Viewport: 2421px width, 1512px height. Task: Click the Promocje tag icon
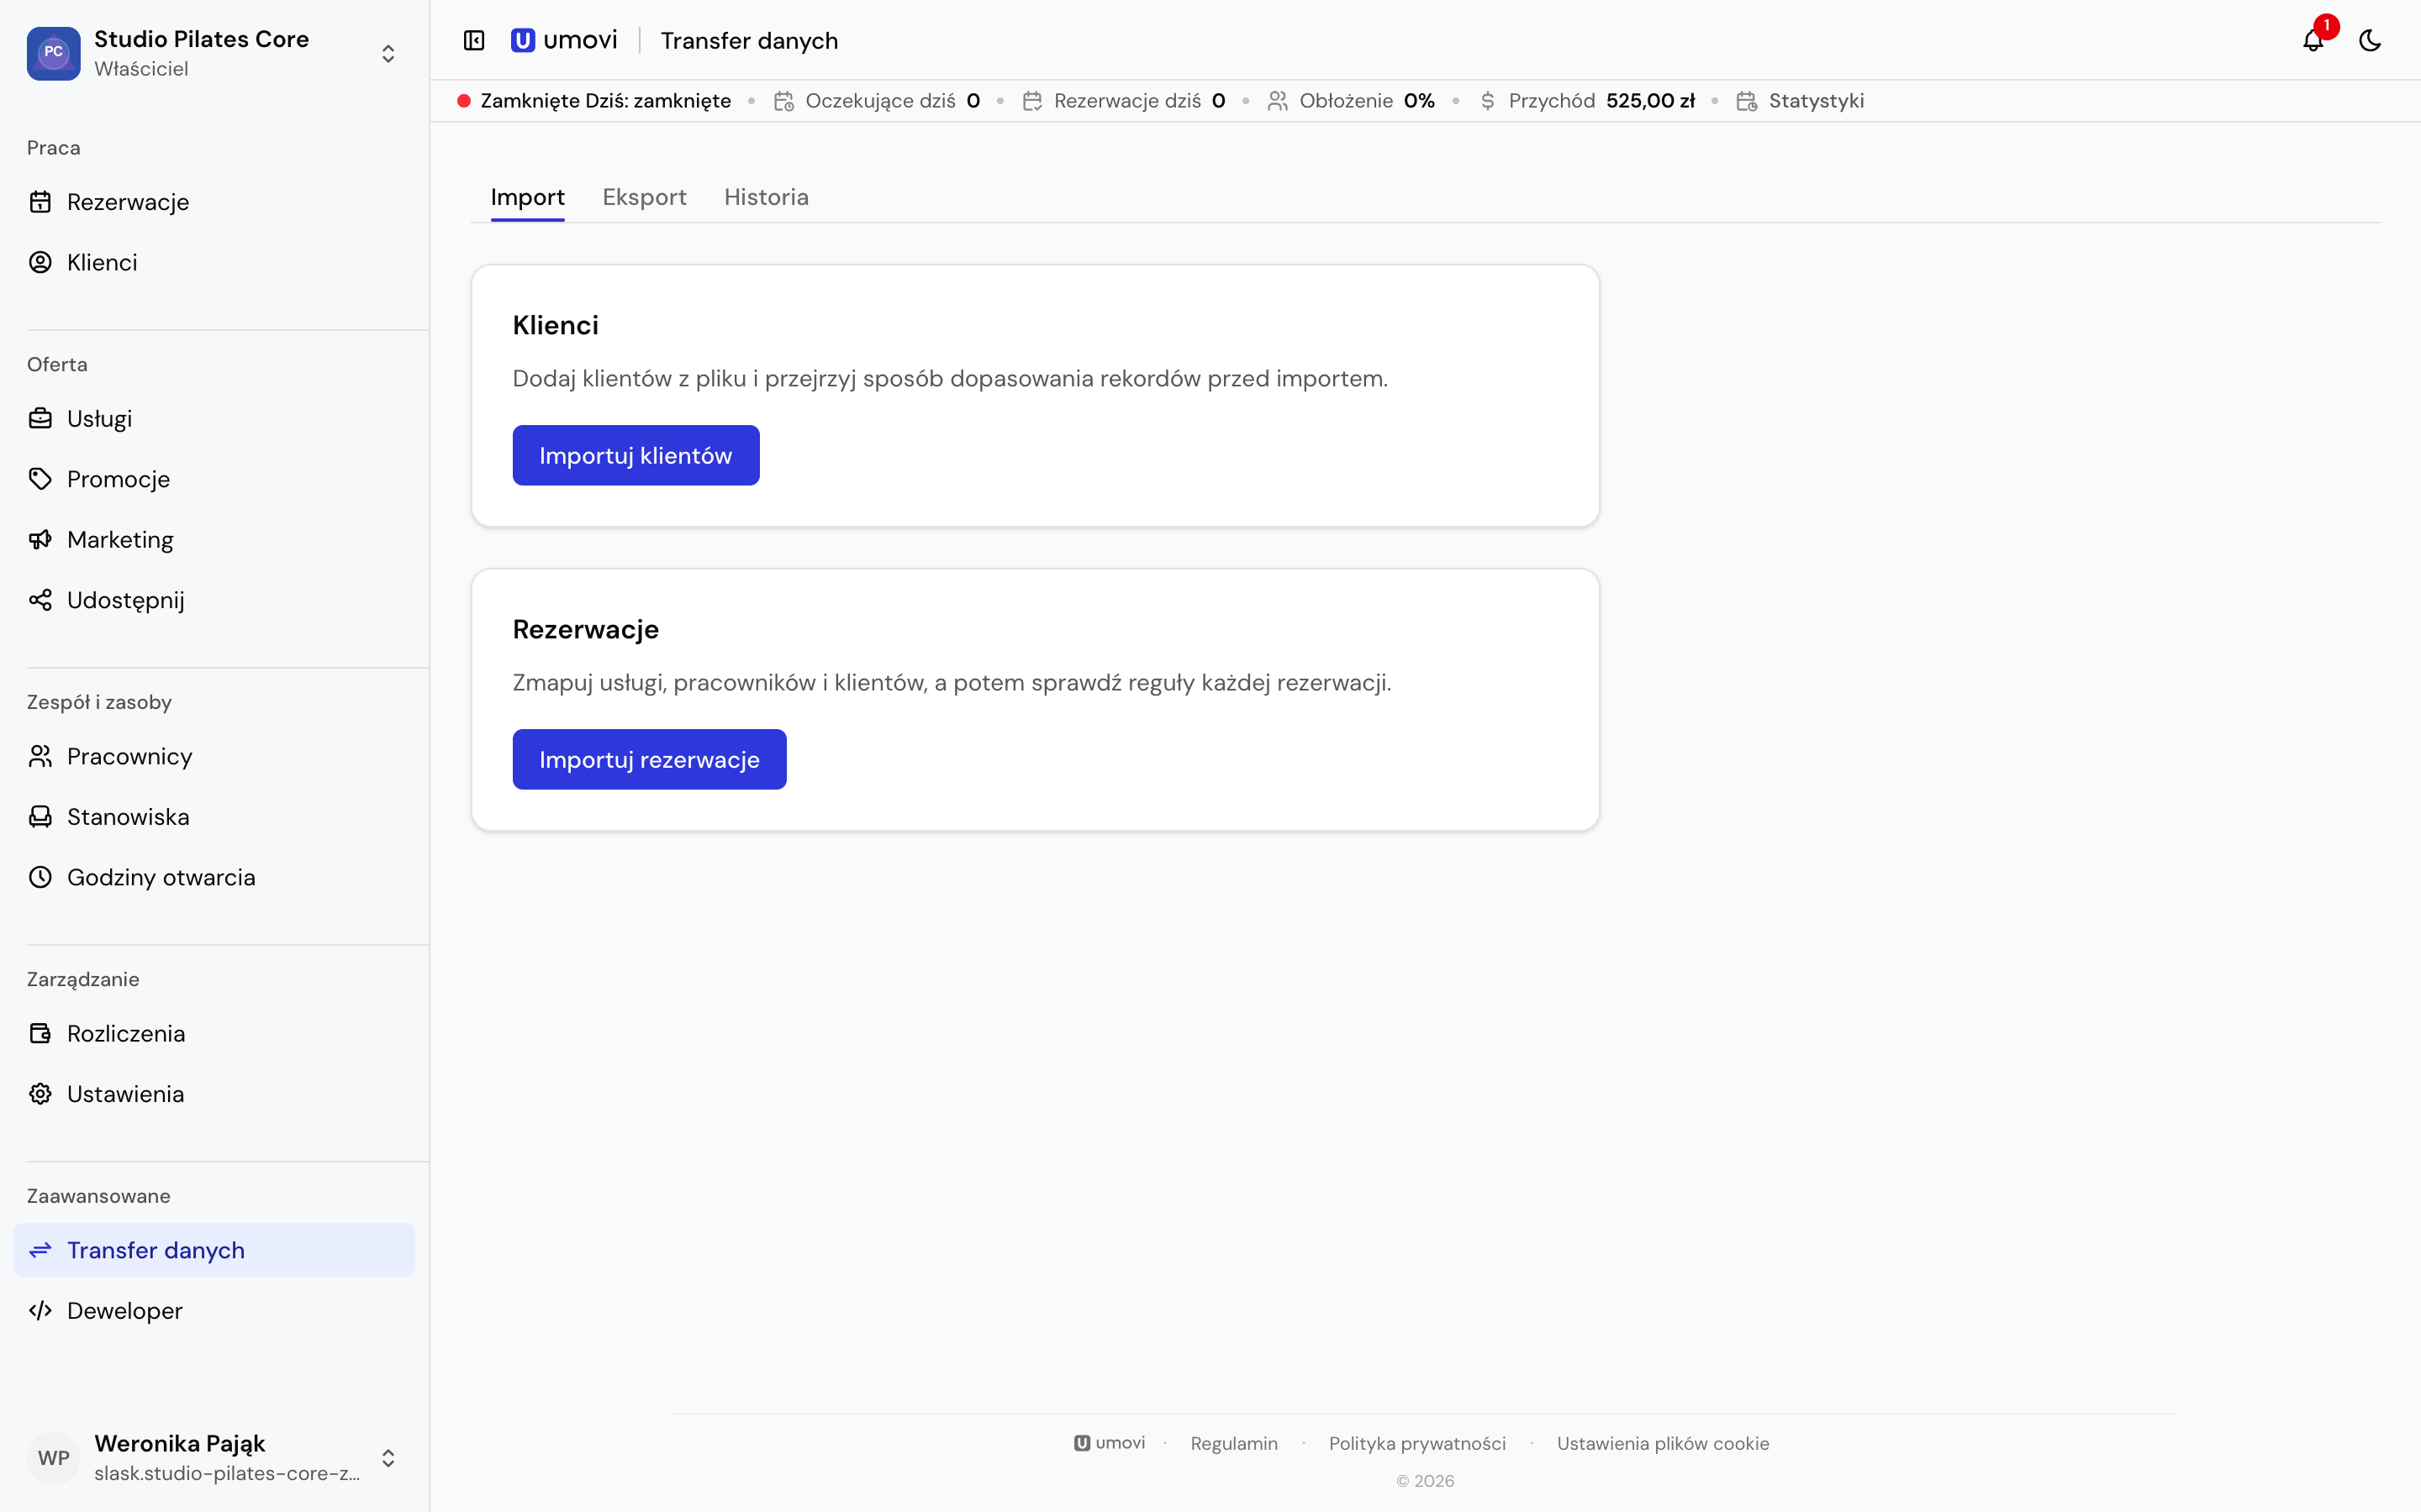click(x=40, y=479)
